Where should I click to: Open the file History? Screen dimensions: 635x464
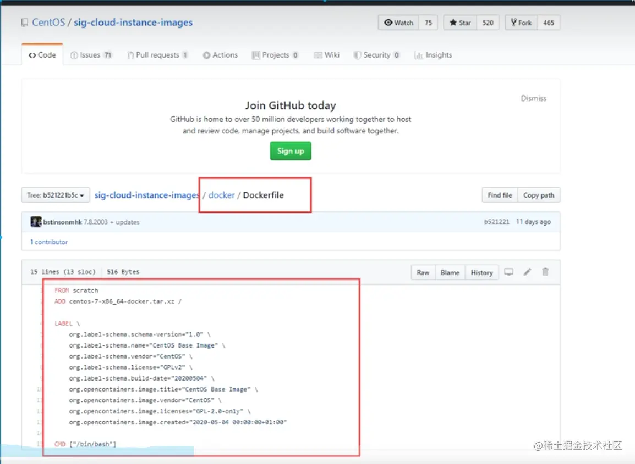click(x=481, y=272)
